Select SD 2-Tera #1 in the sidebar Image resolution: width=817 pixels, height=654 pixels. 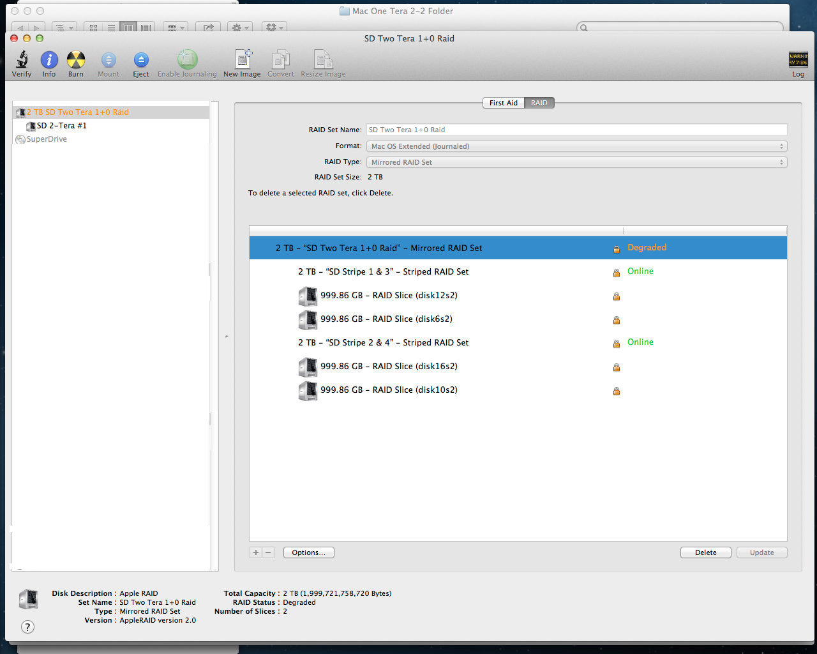(x=59, y=126)
